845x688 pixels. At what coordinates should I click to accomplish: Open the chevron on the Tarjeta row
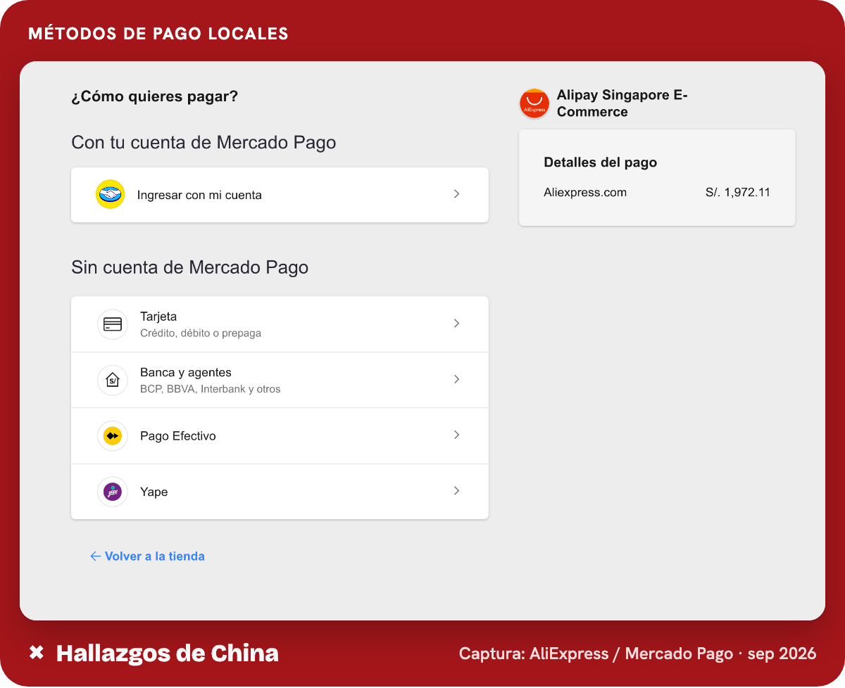(x=457, y=324)
